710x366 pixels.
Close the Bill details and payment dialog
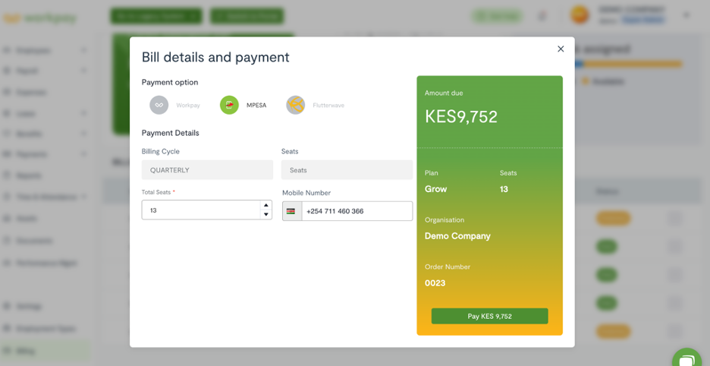561,49
